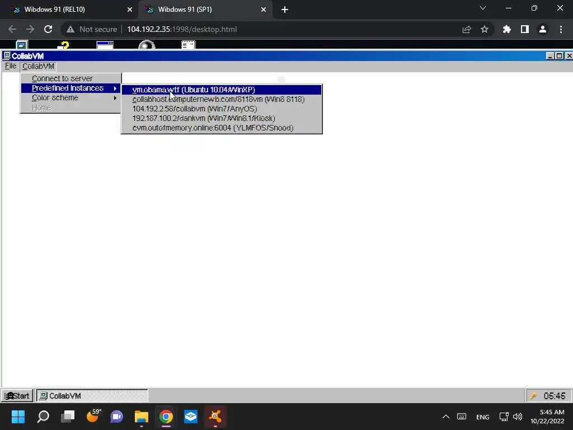Image resolution: width=573 pixels, height=430 pixels.
Task: Expand Color scheme submenu
Action: pyautogui.click(x=71, y=97)
